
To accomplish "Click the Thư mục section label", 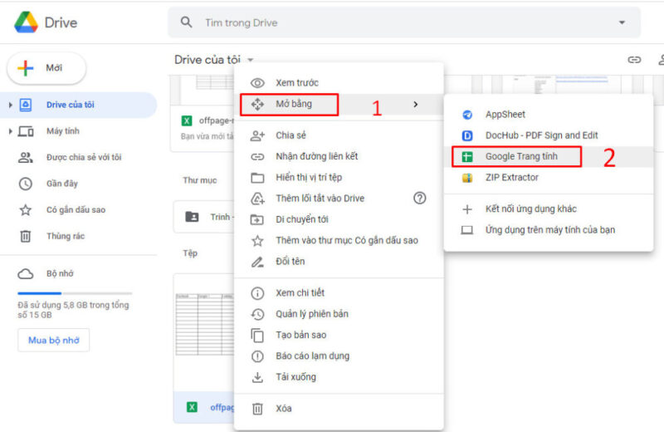I will tap(200, 180).
